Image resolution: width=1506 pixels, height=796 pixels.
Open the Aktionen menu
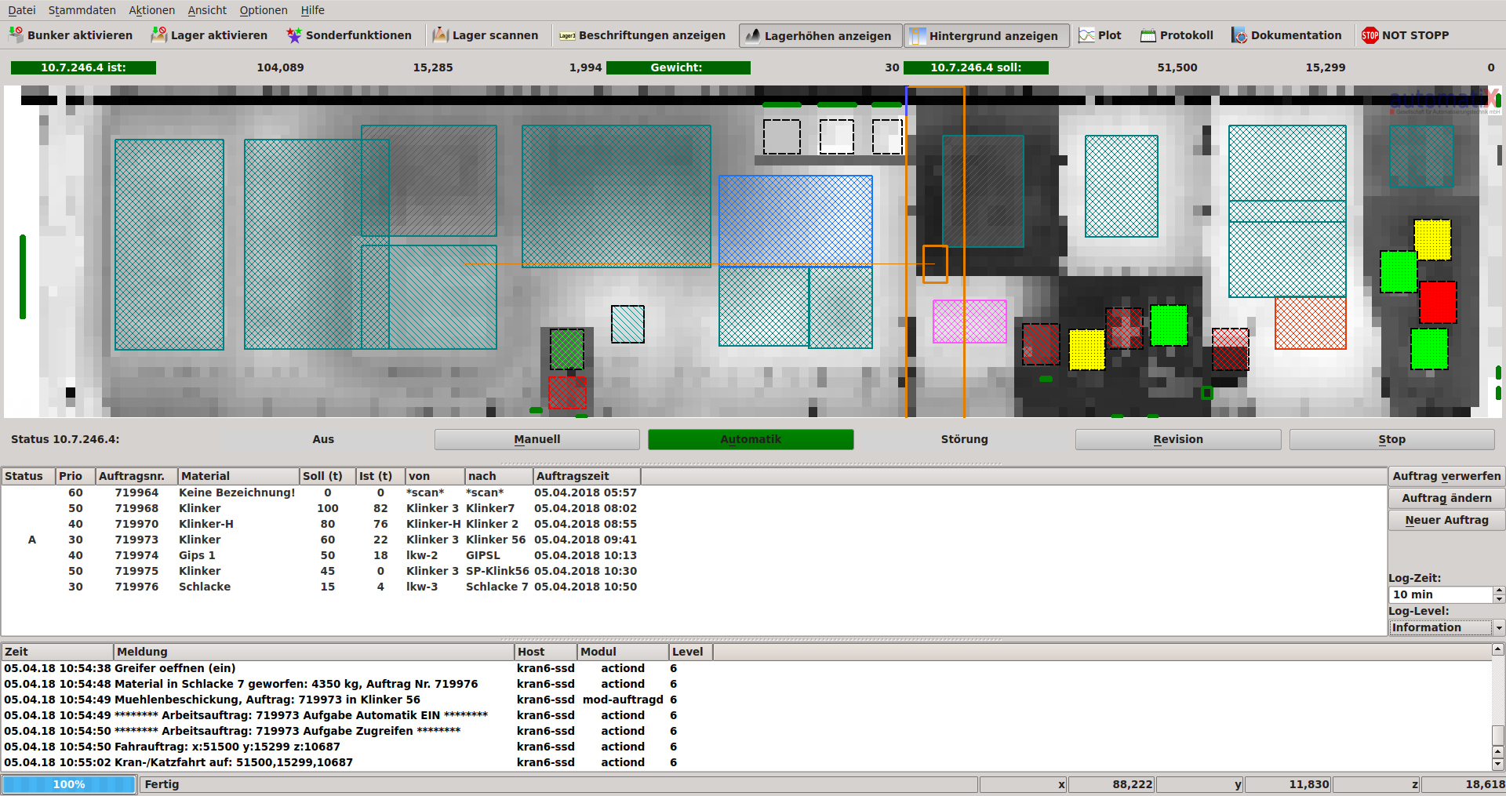151,10
